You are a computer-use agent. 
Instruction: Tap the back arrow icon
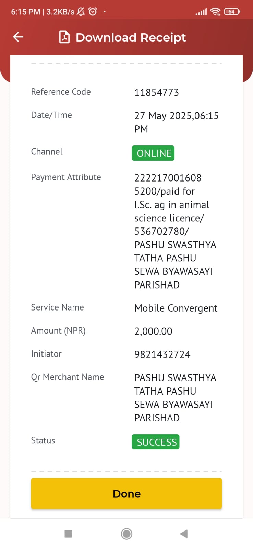click(18, 37)
